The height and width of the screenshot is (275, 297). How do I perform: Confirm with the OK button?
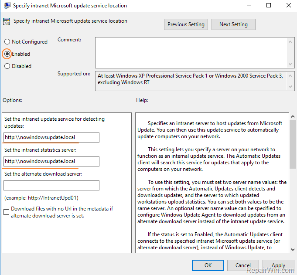(208, 265)
